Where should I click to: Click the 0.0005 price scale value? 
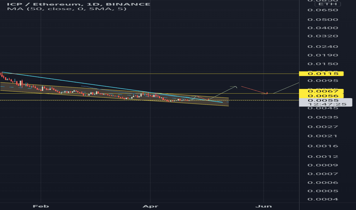click(323, 191)
